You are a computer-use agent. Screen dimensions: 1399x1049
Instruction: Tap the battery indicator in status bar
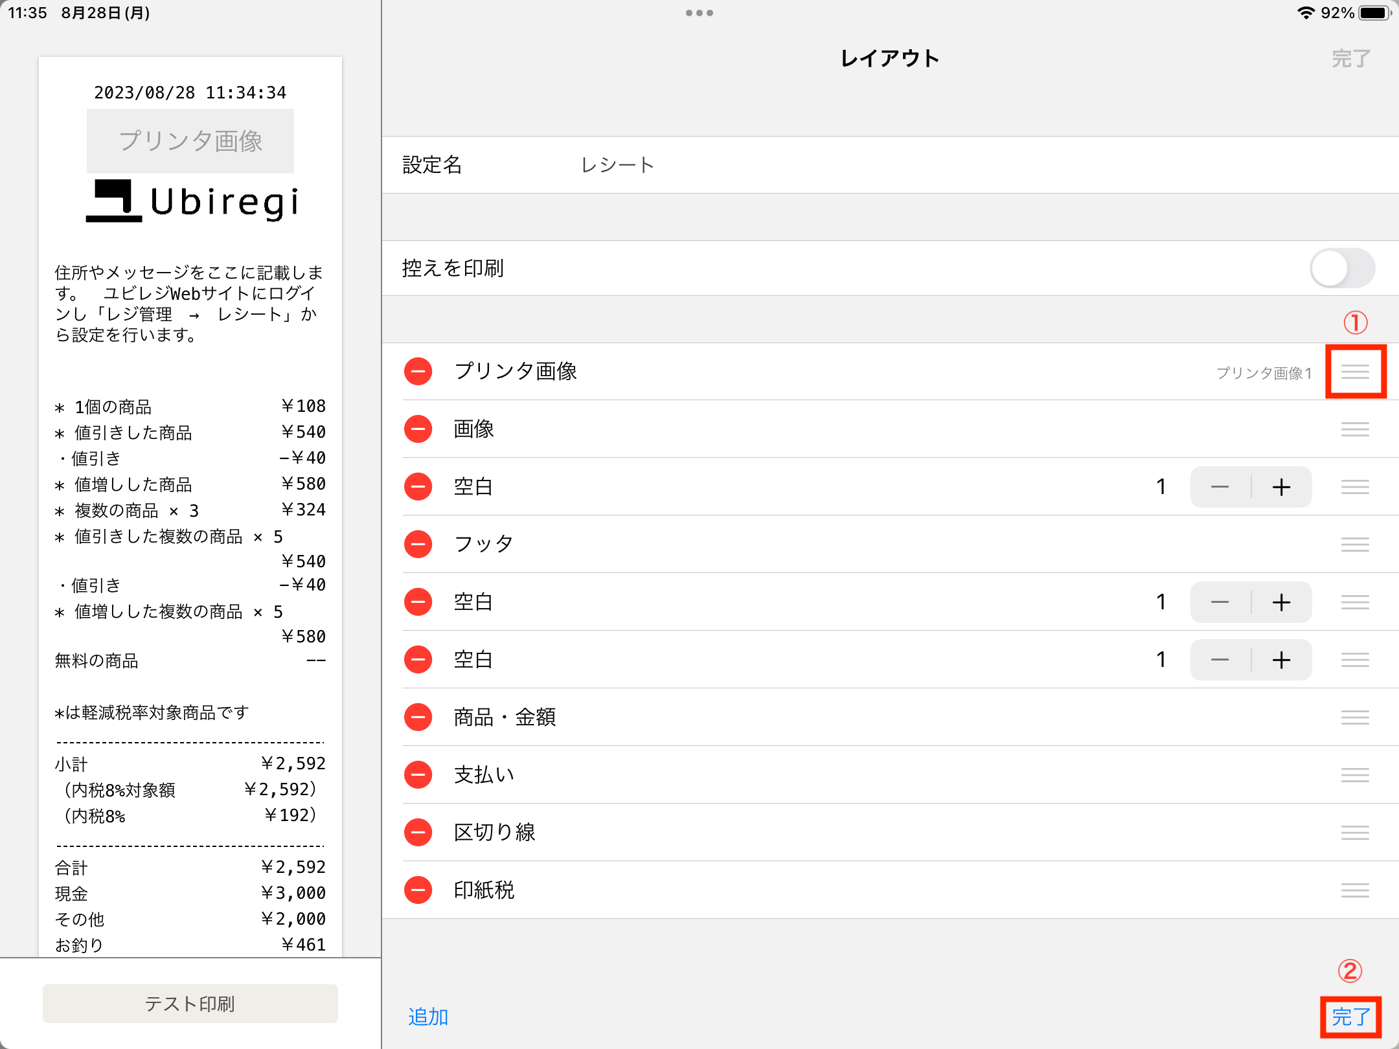pos(1374,13)
